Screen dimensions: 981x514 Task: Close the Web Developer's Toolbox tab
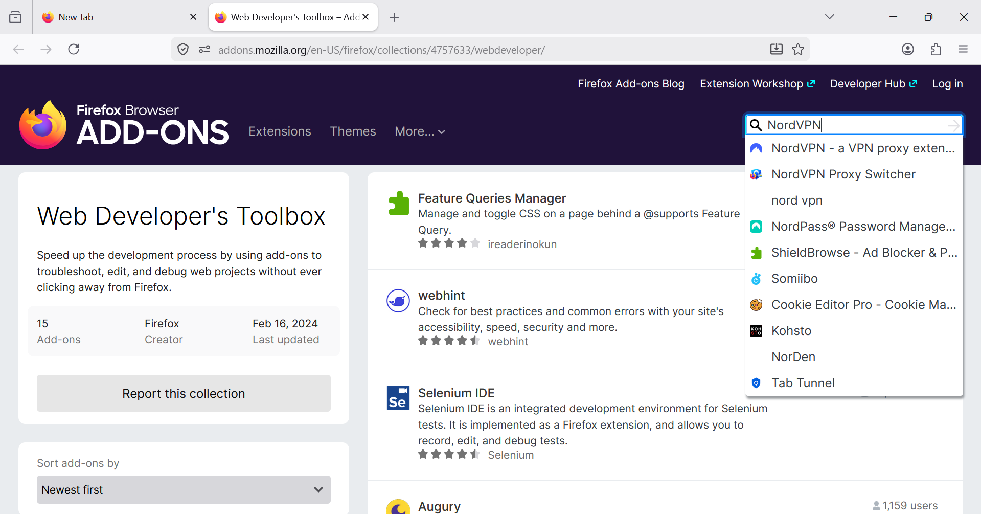[x=366, y=17]
